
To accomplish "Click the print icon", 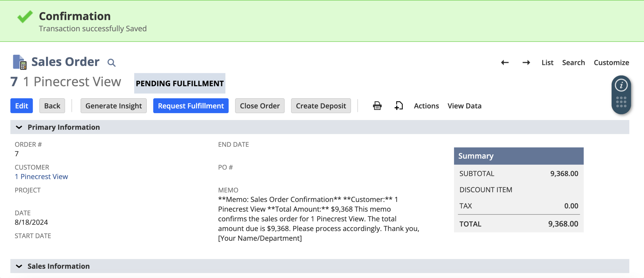I will [377, 106].
